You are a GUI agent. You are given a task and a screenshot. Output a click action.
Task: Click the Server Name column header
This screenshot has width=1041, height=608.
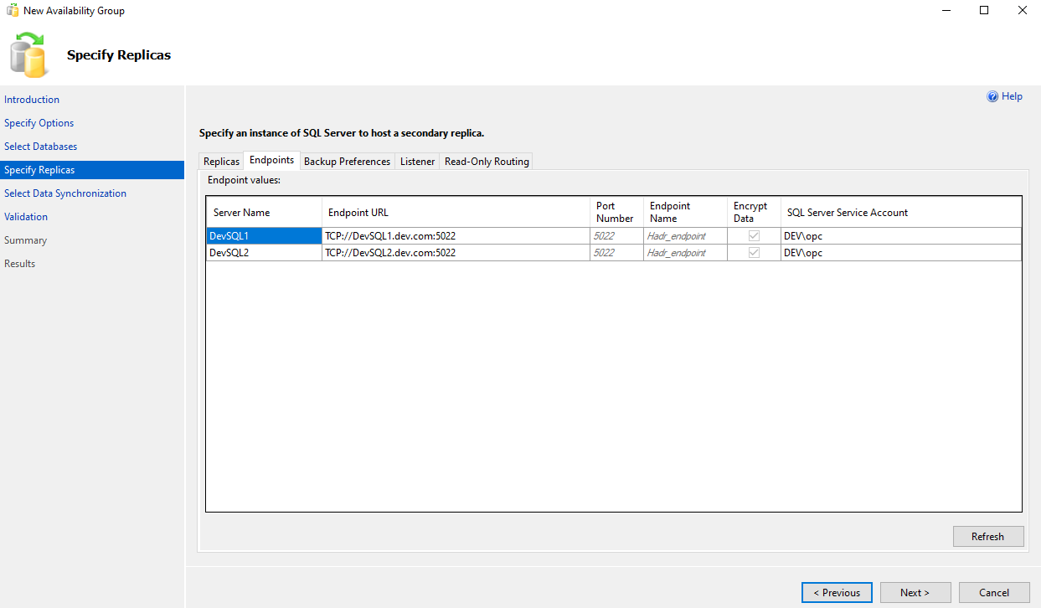click(x=264, y=213)
